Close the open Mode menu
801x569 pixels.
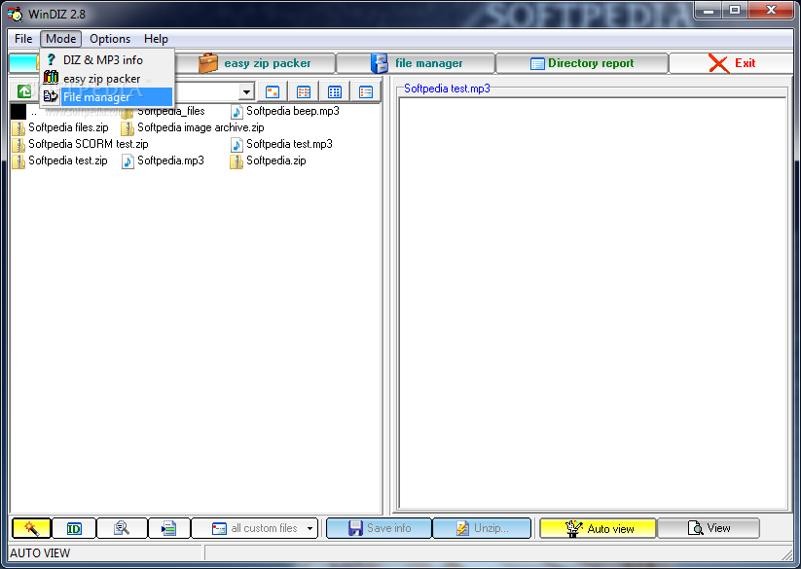click(60, 39)
